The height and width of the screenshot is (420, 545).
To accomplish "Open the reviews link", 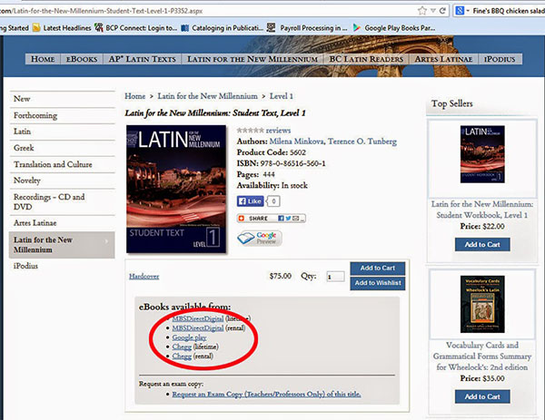I will [x=278, y=131].
